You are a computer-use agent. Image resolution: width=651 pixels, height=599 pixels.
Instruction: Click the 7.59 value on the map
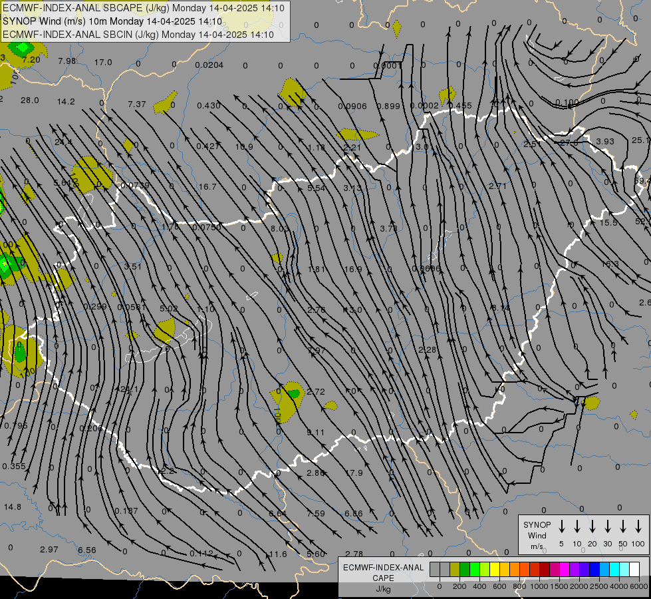pos(316,513)
